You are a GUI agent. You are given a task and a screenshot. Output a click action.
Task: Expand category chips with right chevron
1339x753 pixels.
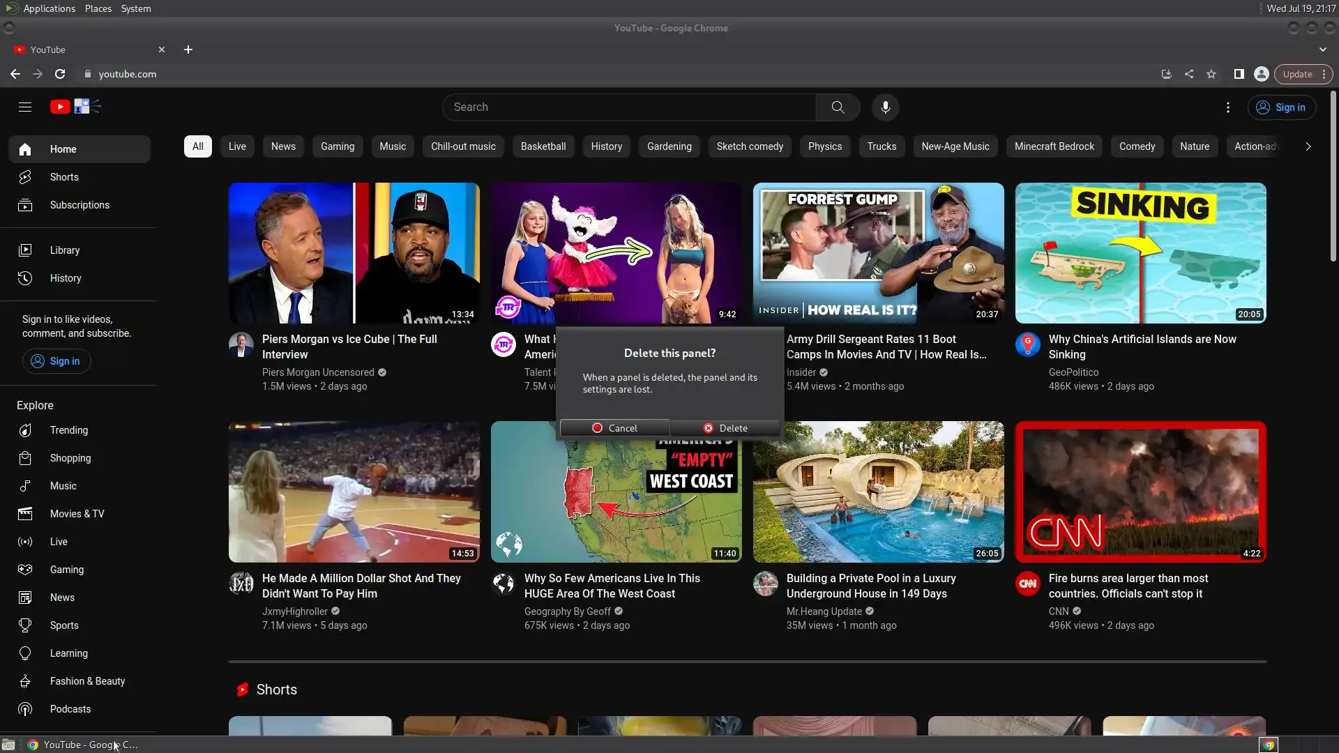tap(1308, 146)
